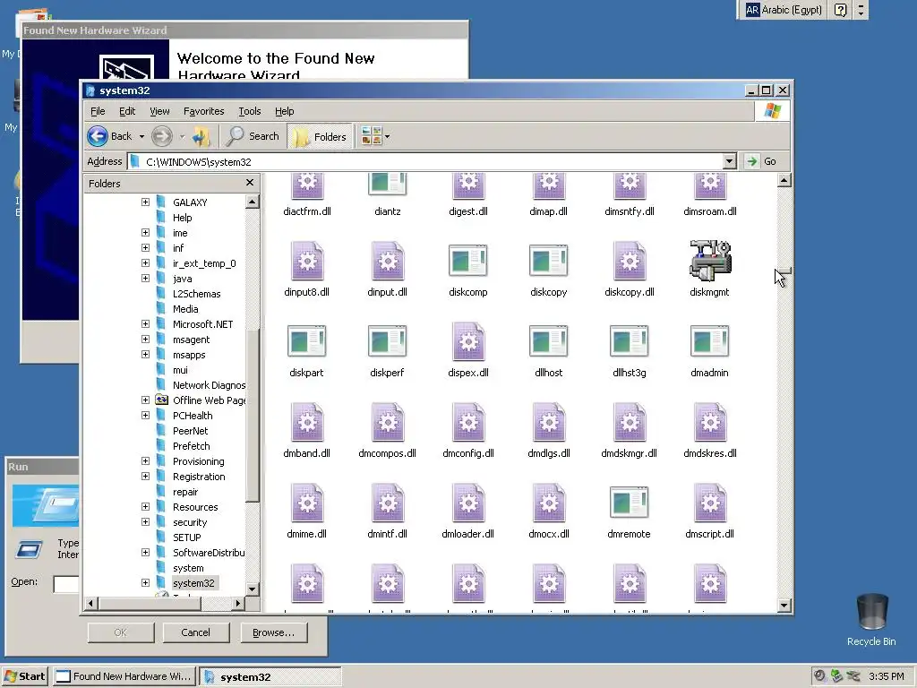Viewport: 917px width, 688px height.
Task: Select the diskcopy.dll file icon
Action: 630,261
